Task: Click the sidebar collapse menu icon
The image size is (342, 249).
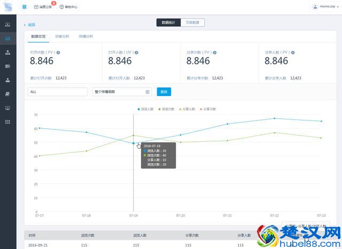Action: [x=25, y=7]
